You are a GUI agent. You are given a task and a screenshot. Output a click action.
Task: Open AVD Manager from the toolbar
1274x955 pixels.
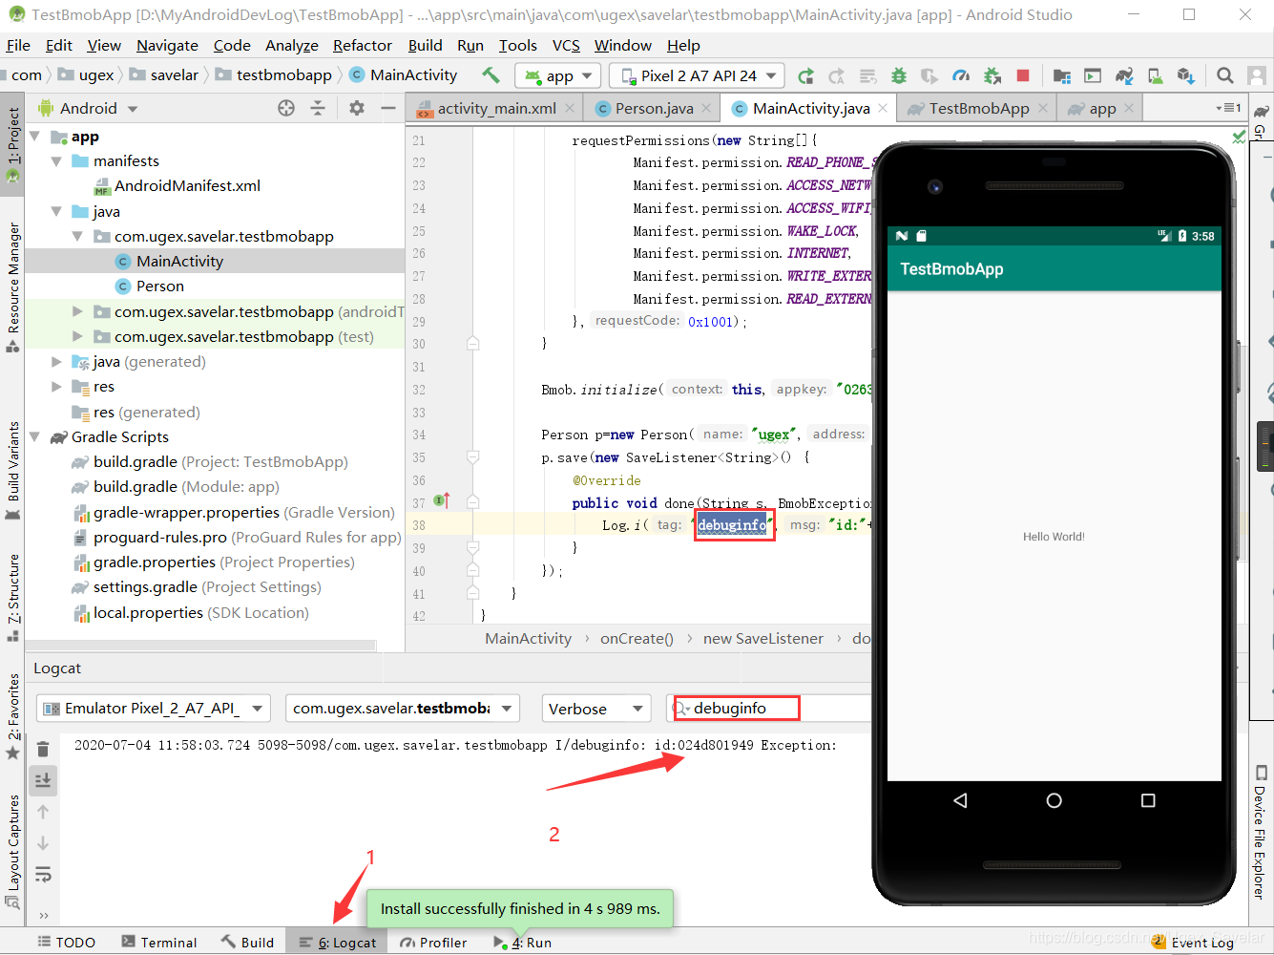coord(1156,75)
